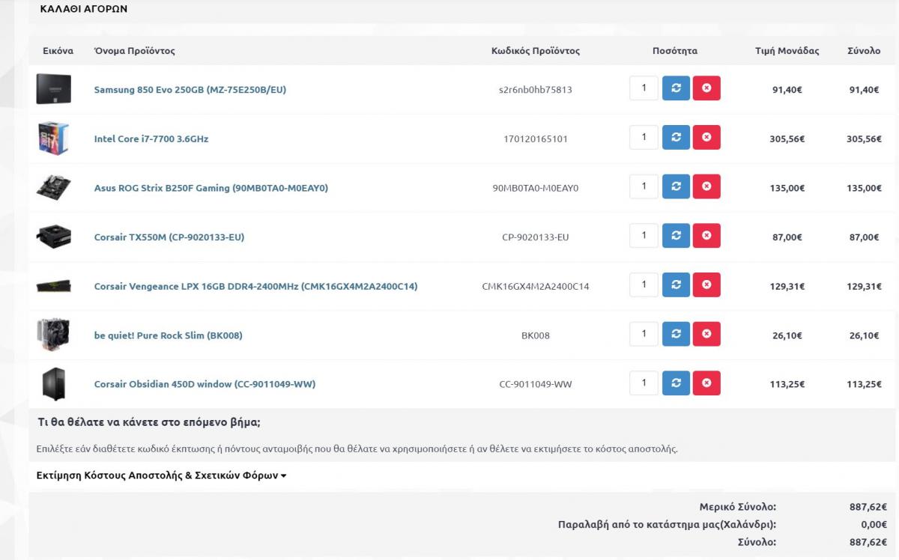Click the Asus motherboard thumbnail
Viewport: 899px width, 560px height.
[54, 187]
